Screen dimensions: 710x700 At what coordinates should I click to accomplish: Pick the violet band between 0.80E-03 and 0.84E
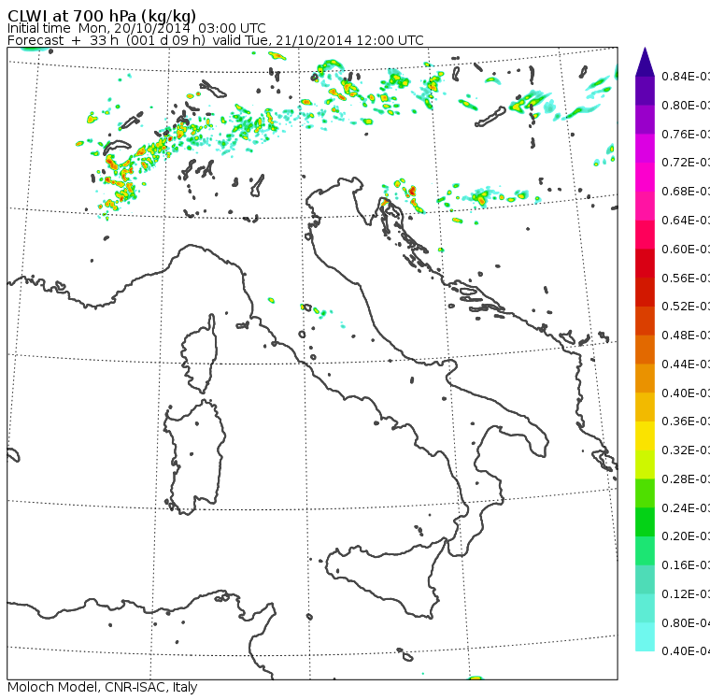click(645, 91)
